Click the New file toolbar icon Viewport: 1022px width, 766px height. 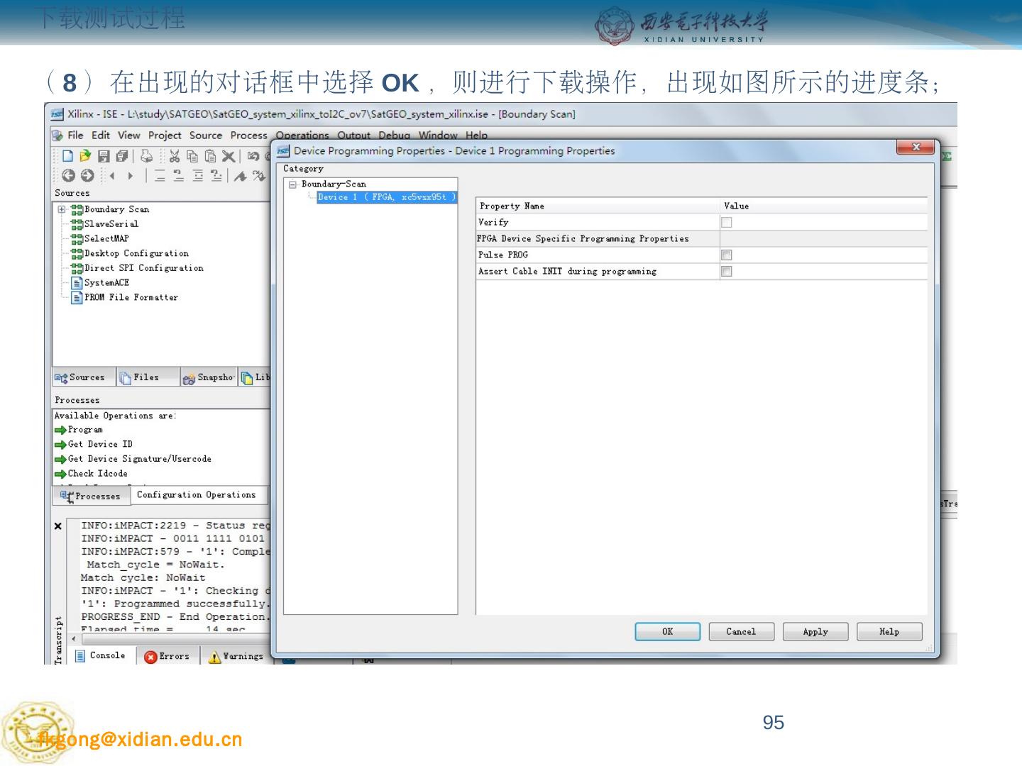[x=68, y=156]
